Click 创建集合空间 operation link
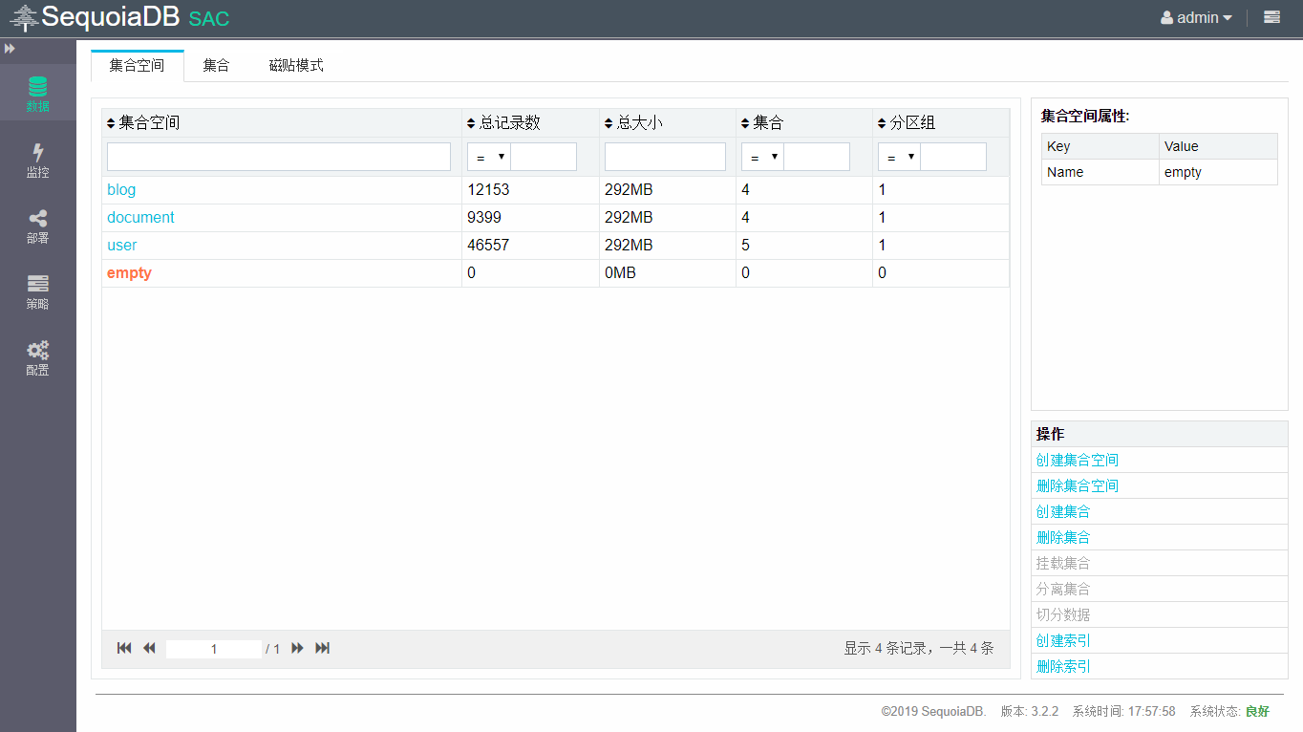This screenshot has height=732, width=1303. (x=1078, y=460)
